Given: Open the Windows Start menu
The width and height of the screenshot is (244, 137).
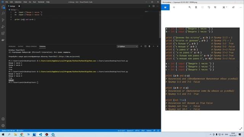Looking at the screenshot, I should tap(3, 134).
